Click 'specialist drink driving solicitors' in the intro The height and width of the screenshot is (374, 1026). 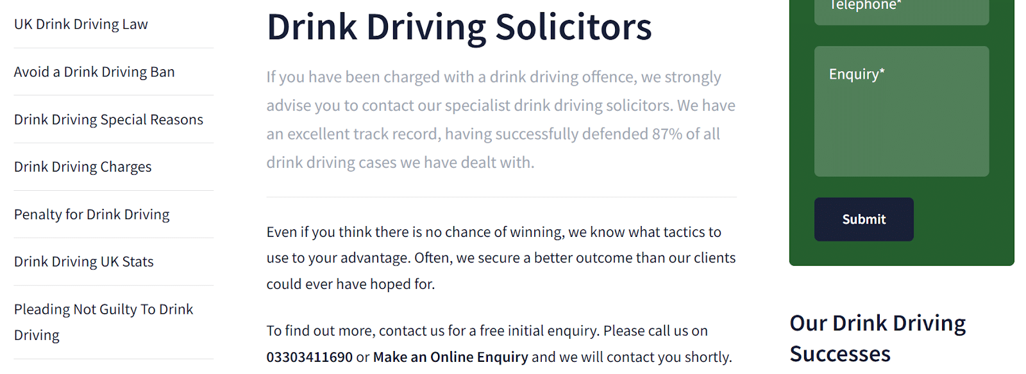(558, 106)
